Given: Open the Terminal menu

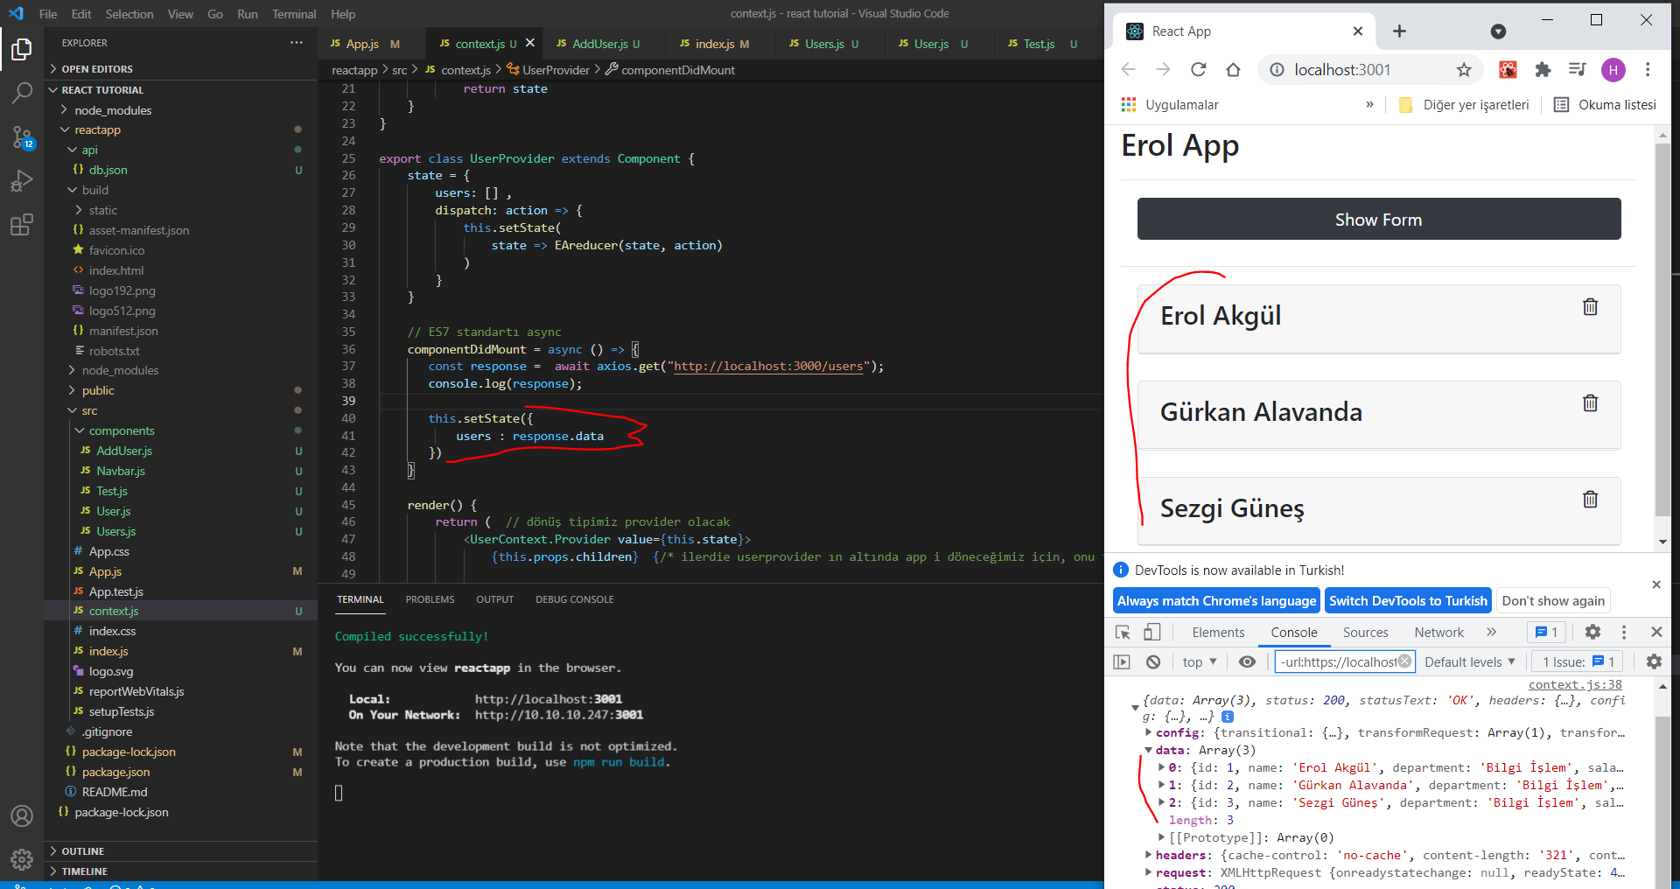Looking at the screenshot, I should 293,14.
